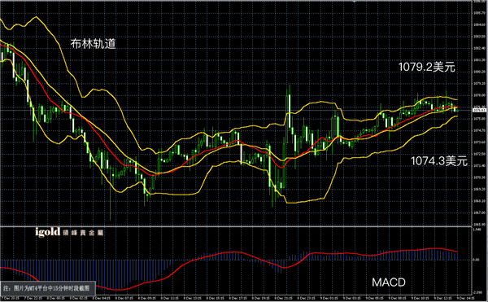
Task: Click the 1074.3美元 support label
Action: [x=439, y=161]
